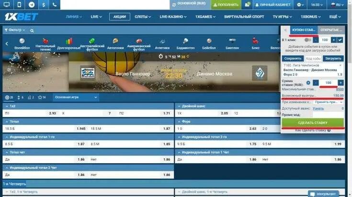Decrease bet amount with minus button
Image resolution: width=352 pixels, height=197 pixels.
click(x=316, y=83)
